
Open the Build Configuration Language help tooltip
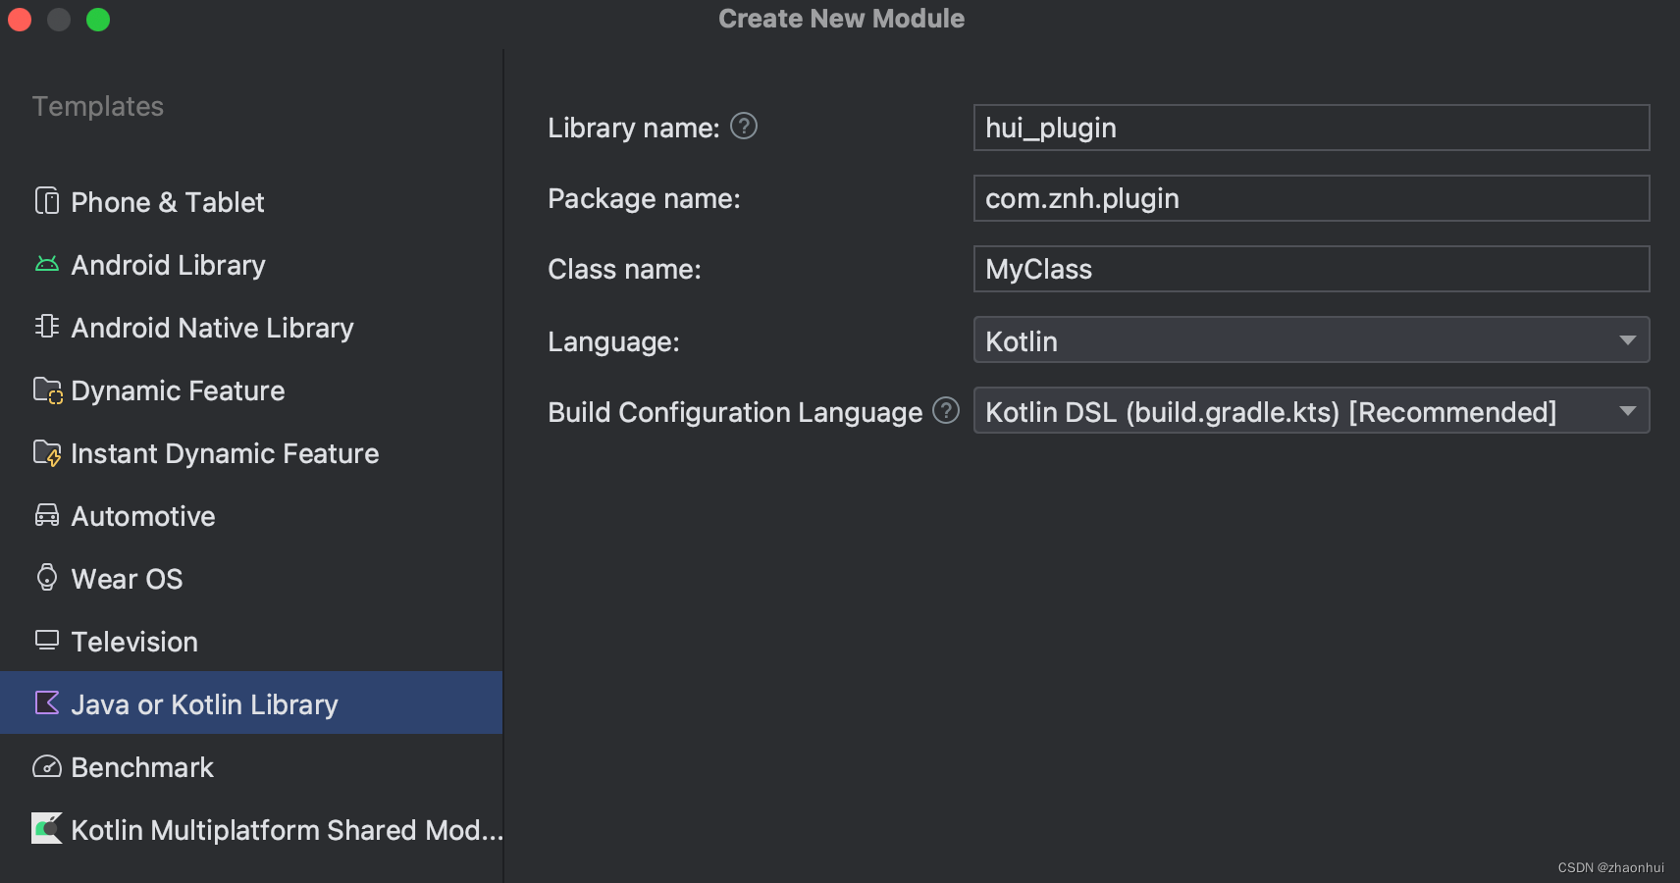[x=946, y=411]
